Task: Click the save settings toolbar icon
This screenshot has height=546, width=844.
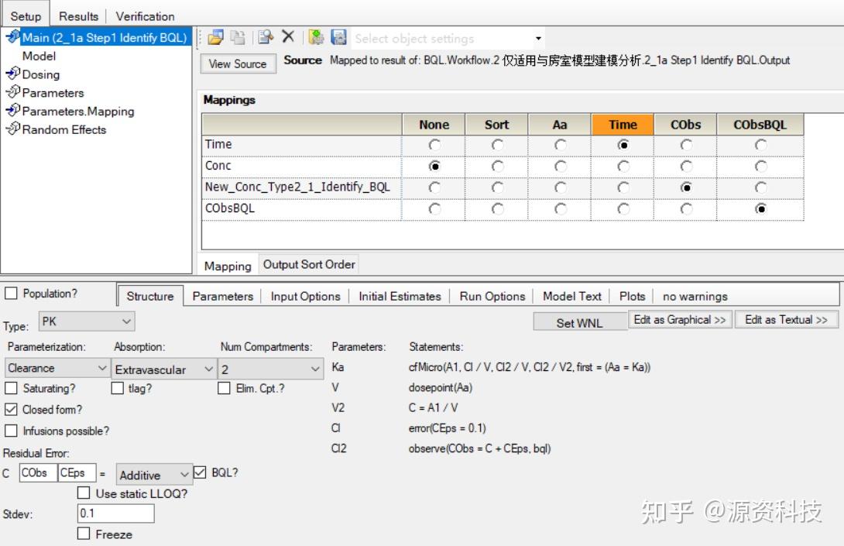Action: pyautogui.click(x=338, y=36)
